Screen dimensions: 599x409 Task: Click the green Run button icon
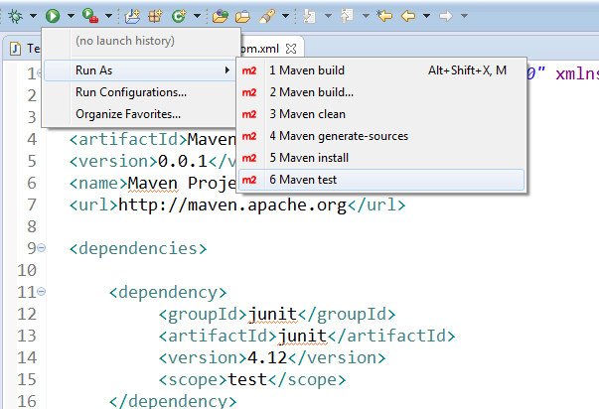pyautogui.click(x=52, y=16)
